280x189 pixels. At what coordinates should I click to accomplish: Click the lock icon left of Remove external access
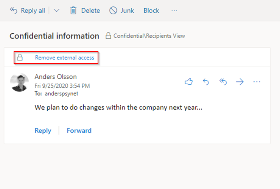coord(20,58)
